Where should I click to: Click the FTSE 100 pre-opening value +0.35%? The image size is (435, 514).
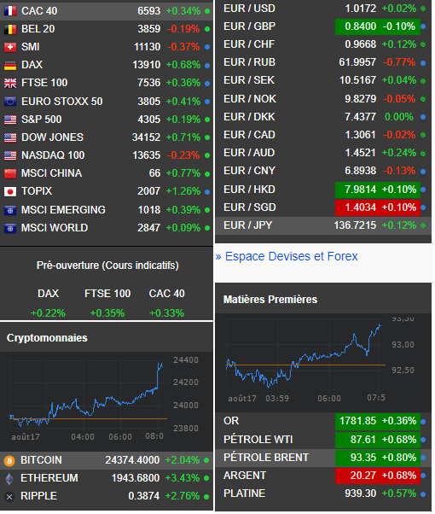(x=107, y=313)
